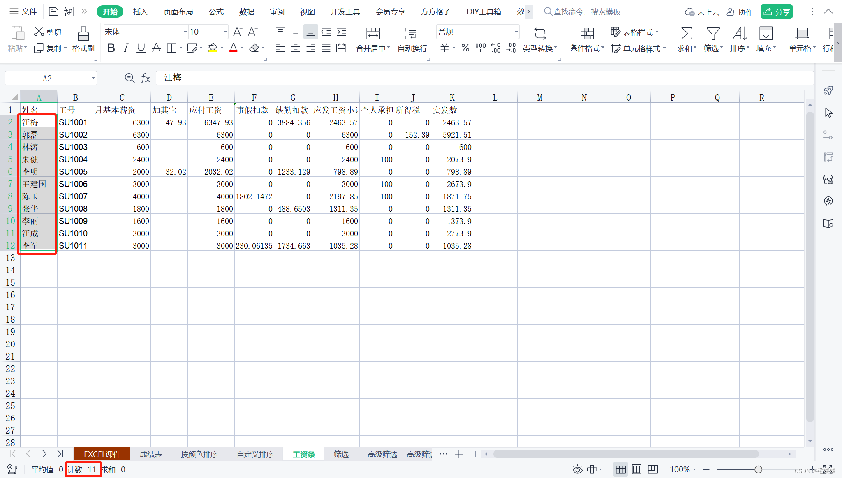Click the 协作 collaborate button
The height and width of the screenshot is (478, 842).
740,12
